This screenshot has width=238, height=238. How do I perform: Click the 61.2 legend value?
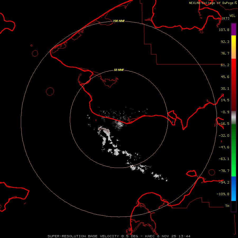pyautogui.click(x=225, y=65)
